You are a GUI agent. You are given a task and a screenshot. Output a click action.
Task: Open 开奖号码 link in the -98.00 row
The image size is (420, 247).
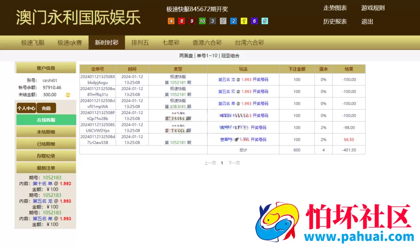(258, 128)
